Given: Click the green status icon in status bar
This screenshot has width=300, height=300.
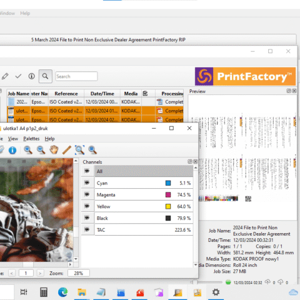Looking at the screenshot, I should click(228, 282).
